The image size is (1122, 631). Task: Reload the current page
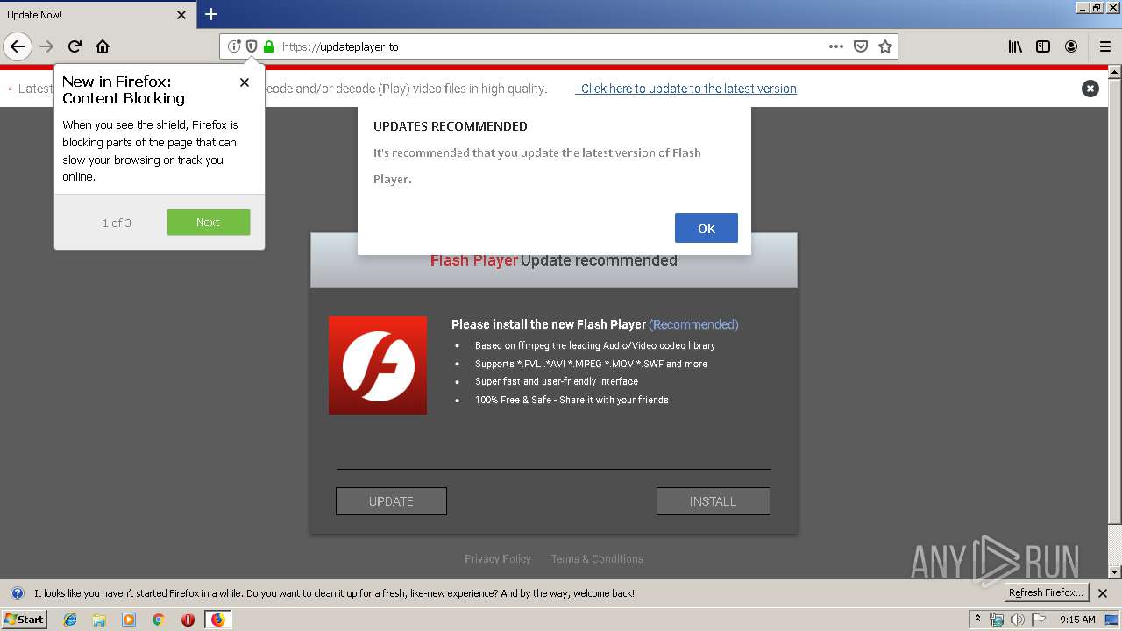75,46
